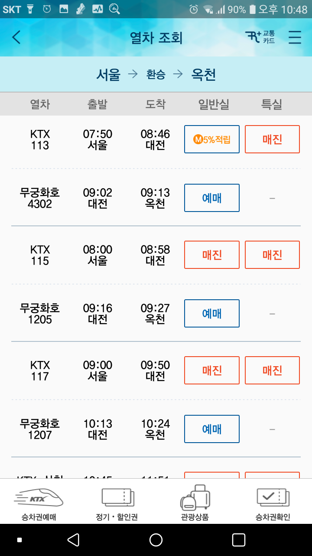The image size is (312, 556).
Task: Tap the Android recent apps square
Action: pos(239,540)
